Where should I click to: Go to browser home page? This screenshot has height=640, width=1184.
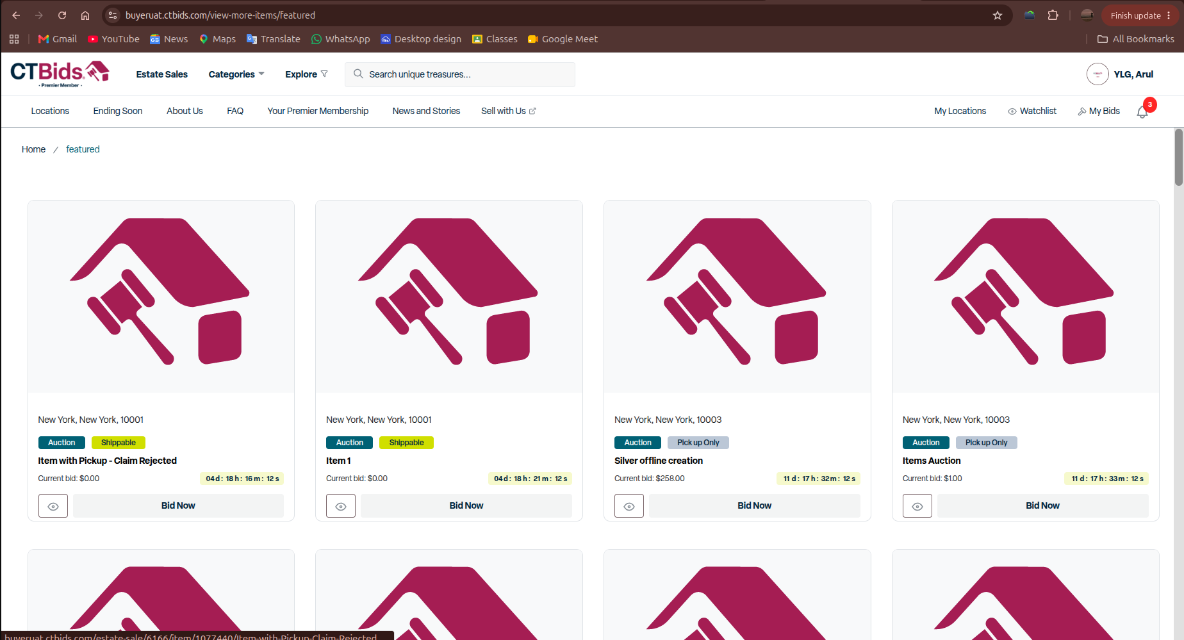point(85,15)
